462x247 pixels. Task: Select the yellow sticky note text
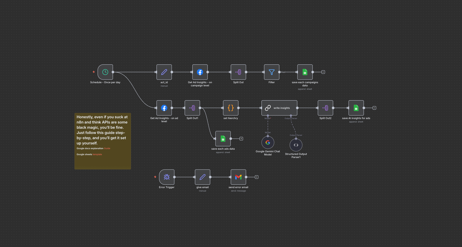click(102, 130)
